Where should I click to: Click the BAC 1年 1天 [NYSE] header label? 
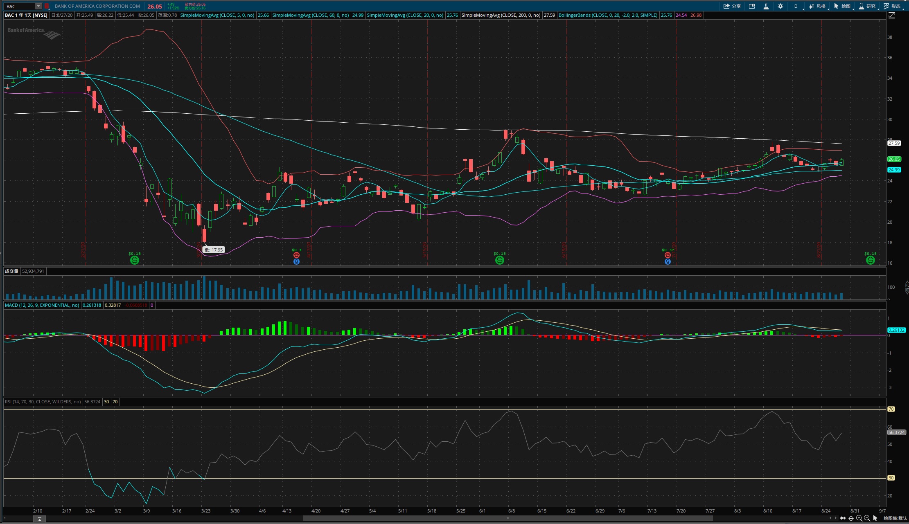26,15
